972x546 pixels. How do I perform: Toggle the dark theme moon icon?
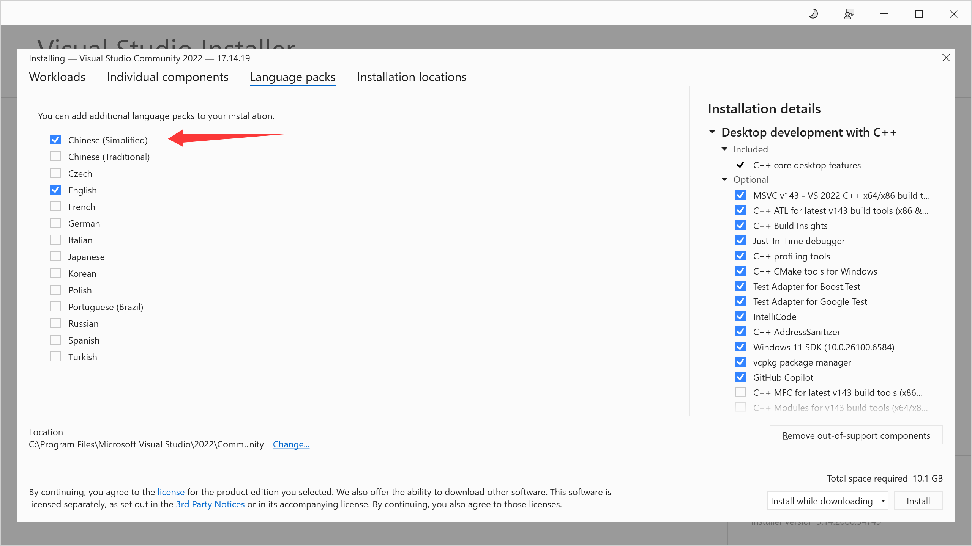[813, 14]
